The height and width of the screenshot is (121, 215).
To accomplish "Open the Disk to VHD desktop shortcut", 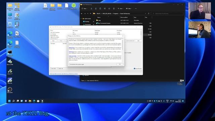I will click(x=10, y=62).
